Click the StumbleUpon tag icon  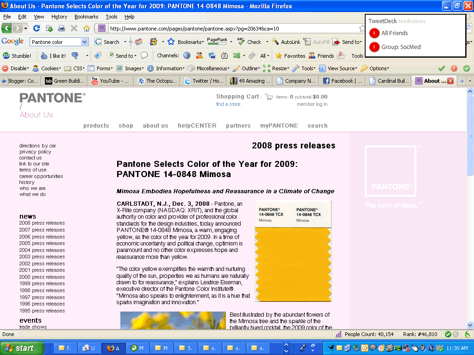coord(98,55)
